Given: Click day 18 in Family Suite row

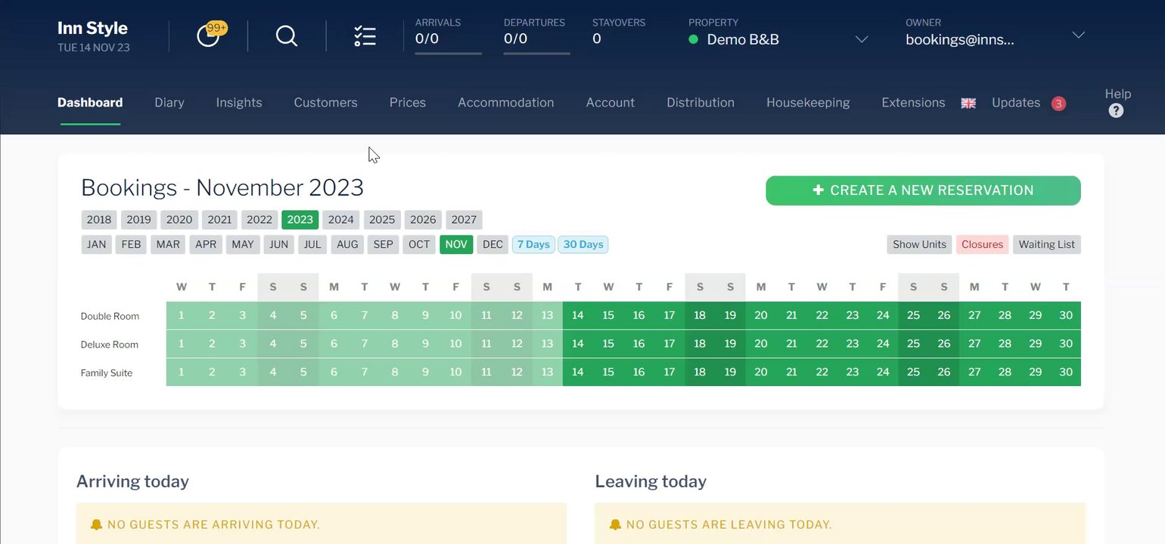Looking at the screenshot, I should [700, 372].
